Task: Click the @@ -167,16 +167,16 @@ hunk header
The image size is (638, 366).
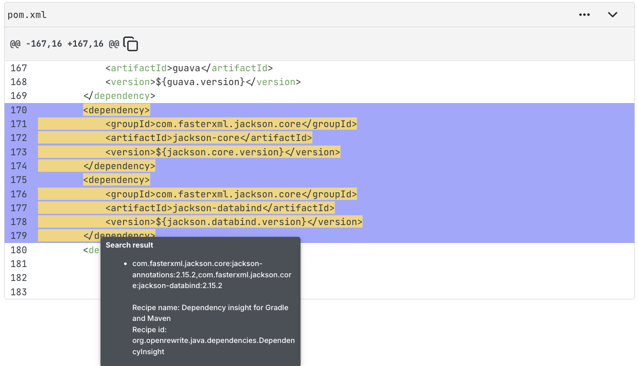Action: pyautogui.click(x=64, y=44)
